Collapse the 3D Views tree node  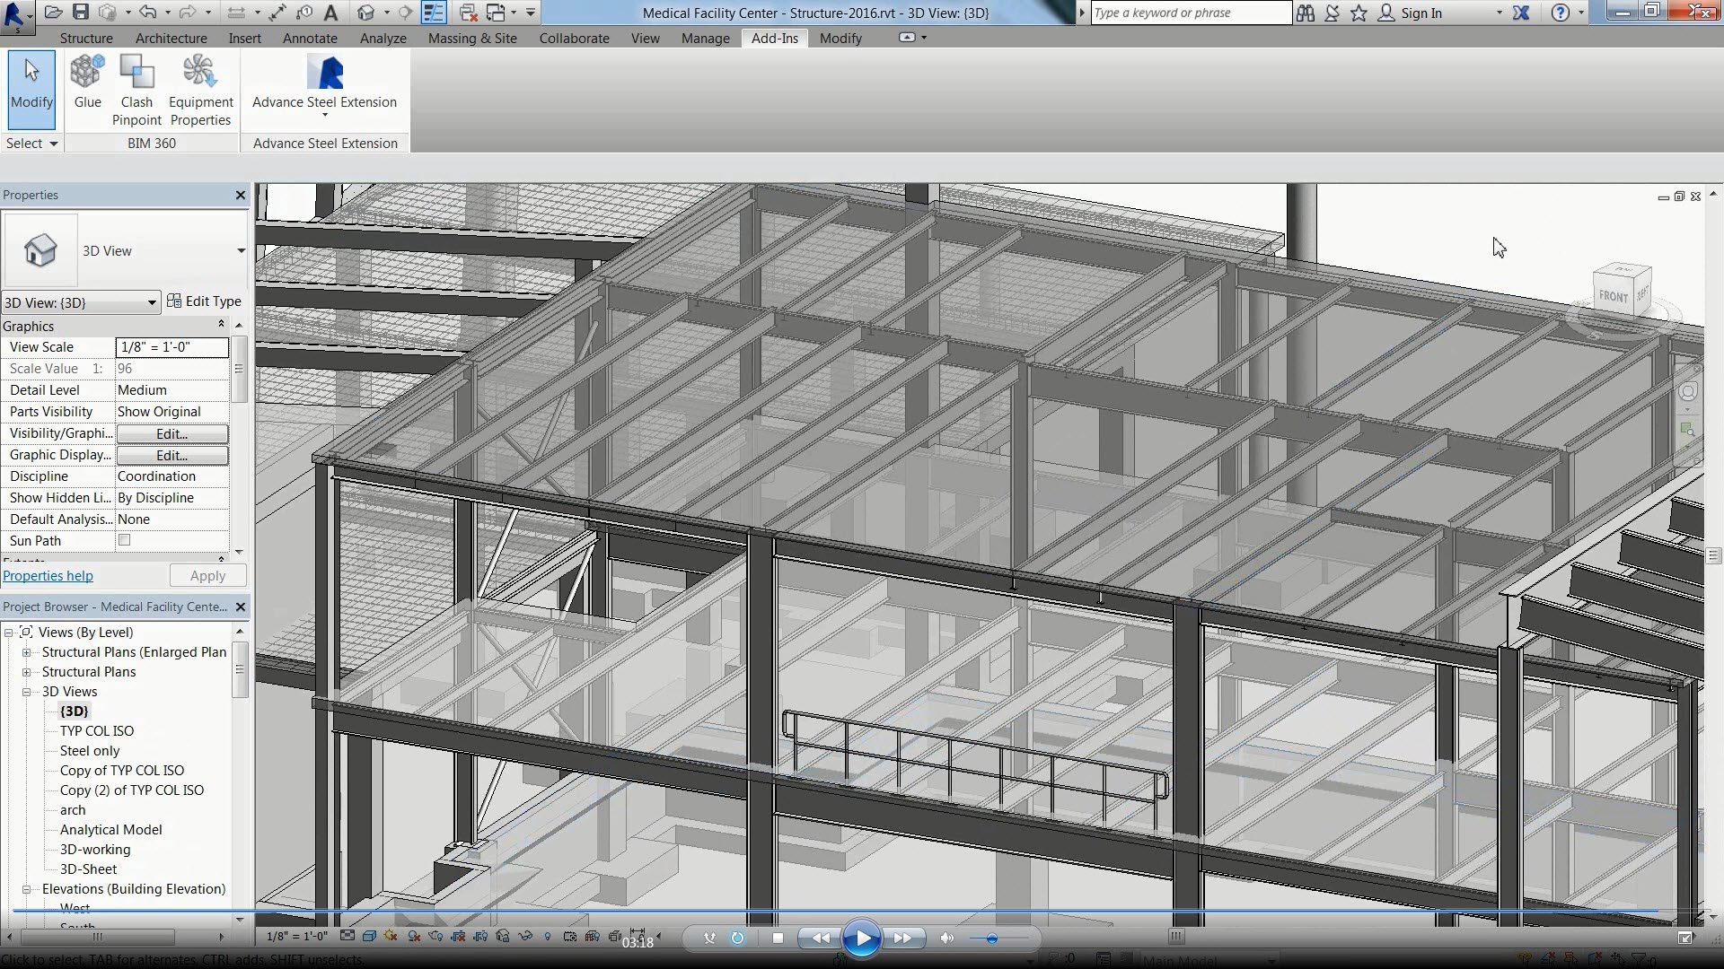tap(26, 692)
